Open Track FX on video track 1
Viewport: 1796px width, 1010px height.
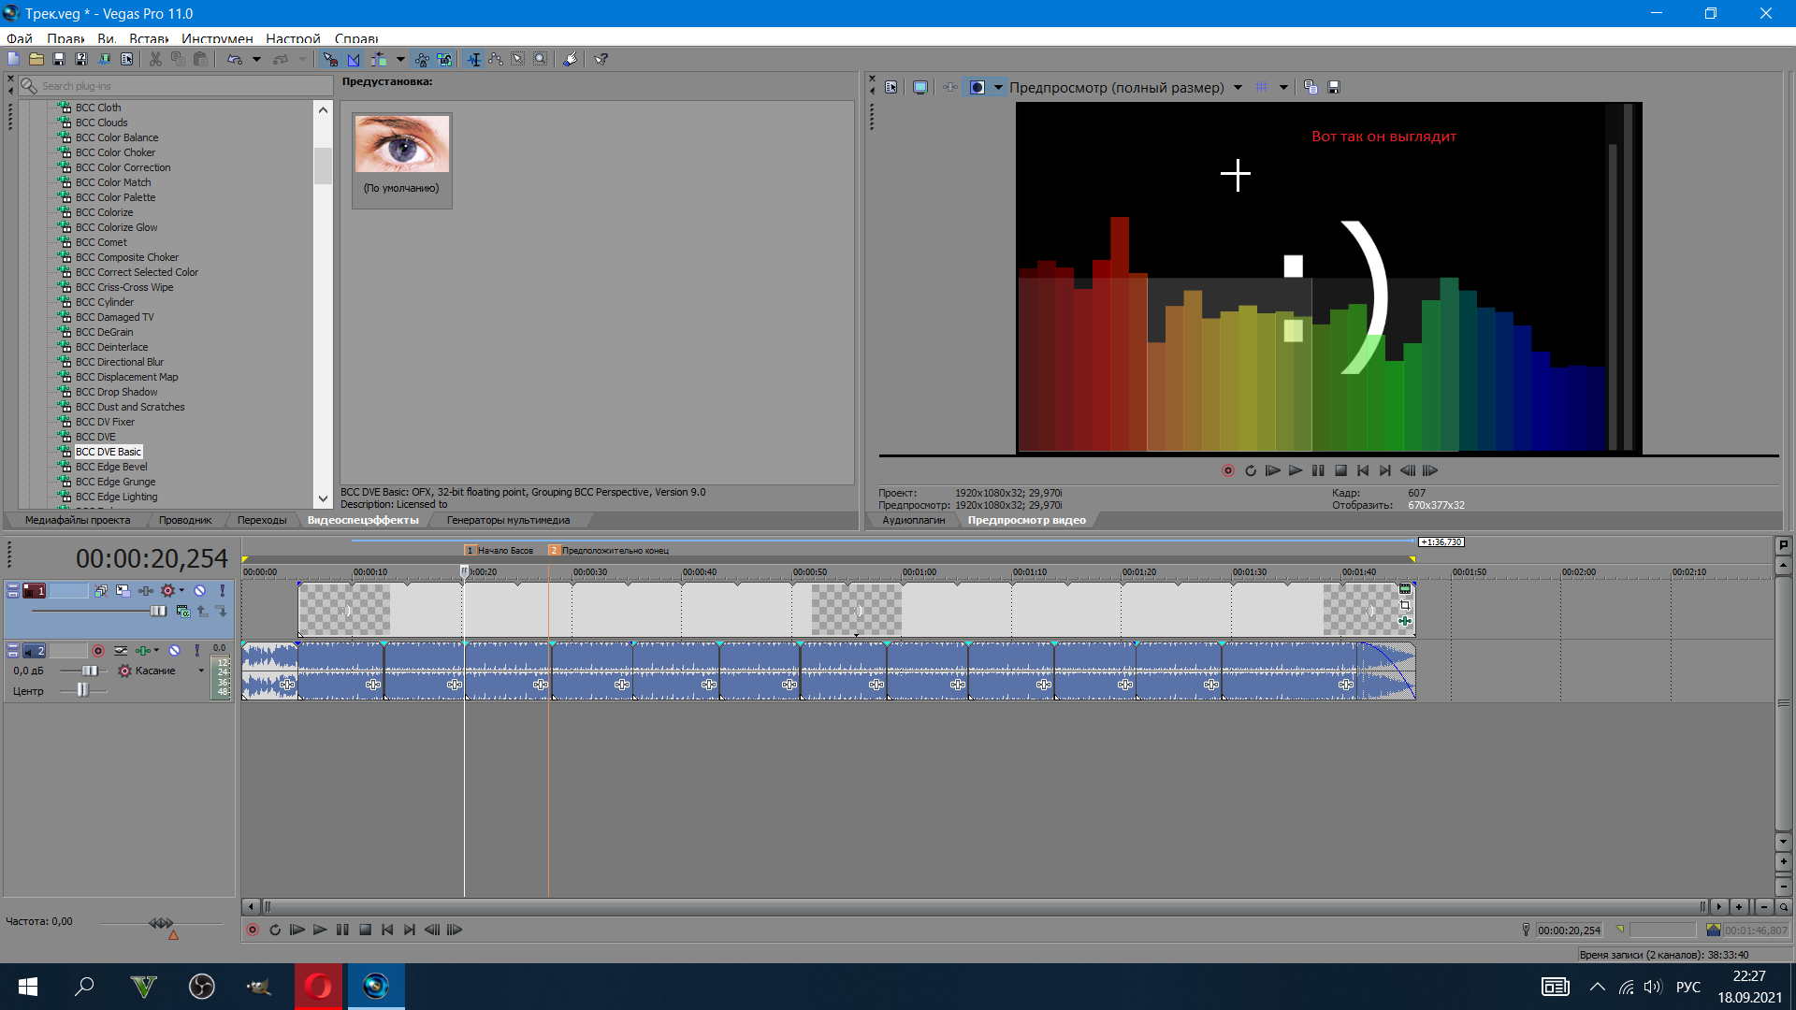point(146,591)
